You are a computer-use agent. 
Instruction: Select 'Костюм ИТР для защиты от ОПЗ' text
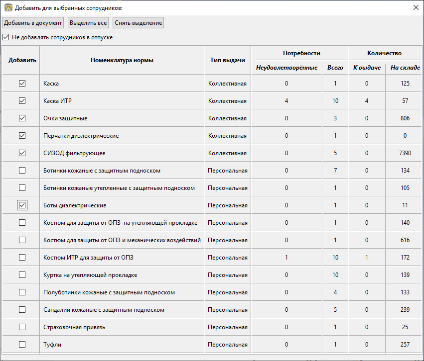(88, 258)
